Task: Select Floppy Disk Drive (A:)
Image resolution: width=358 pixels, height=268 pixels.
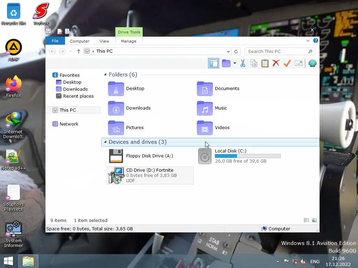Action: coord(141,156)
